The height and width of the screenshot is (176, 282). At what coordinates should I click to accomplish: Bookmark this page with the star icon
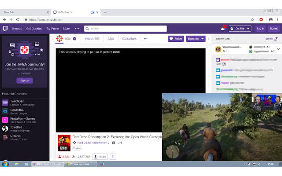(x=252, y=19)
